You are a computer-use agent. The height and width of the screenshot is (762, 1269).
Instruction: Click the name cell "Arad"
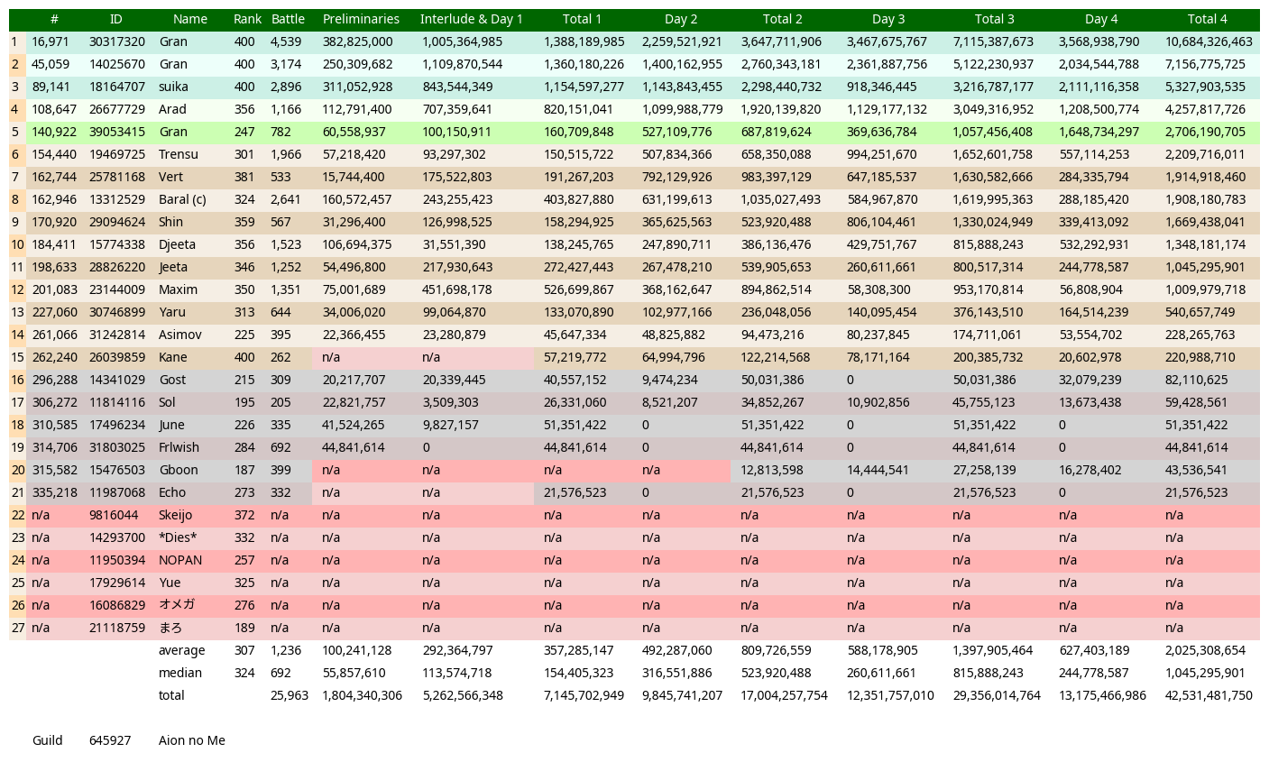[172, 109]
